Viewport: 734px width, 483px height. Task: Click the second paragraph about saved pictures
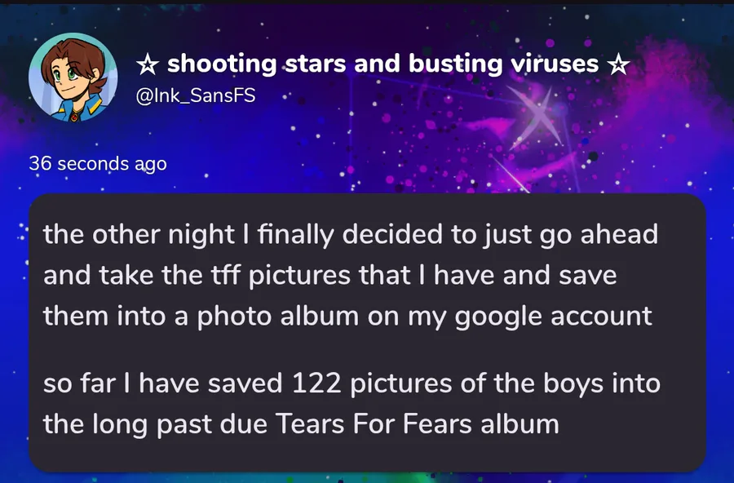point(351,403)
